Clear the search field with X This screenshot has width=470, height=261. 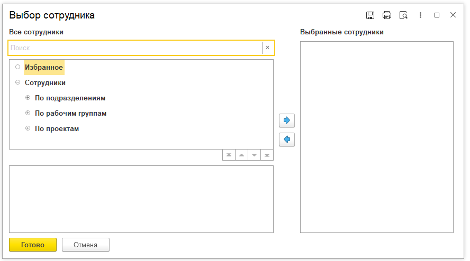click(x=268, y=48)
